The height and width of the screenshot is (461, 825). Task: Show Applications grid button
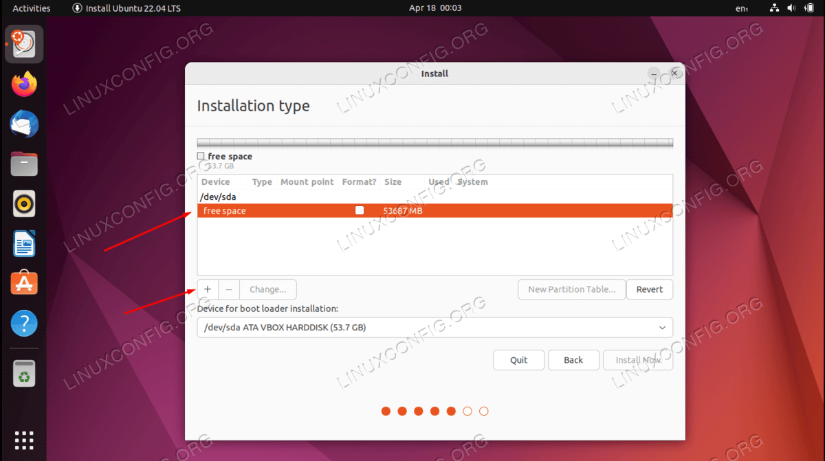coord(24,440)
